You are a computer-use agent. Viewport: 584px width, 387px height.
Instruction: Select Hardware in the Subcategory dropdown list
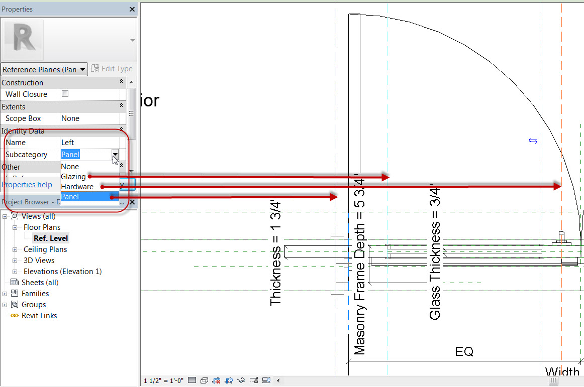point(77,186)
